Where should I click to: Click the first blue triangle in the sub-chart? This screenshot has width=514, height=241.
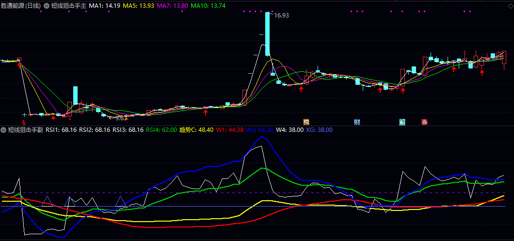pyautogui.click(x=47, y=201)
